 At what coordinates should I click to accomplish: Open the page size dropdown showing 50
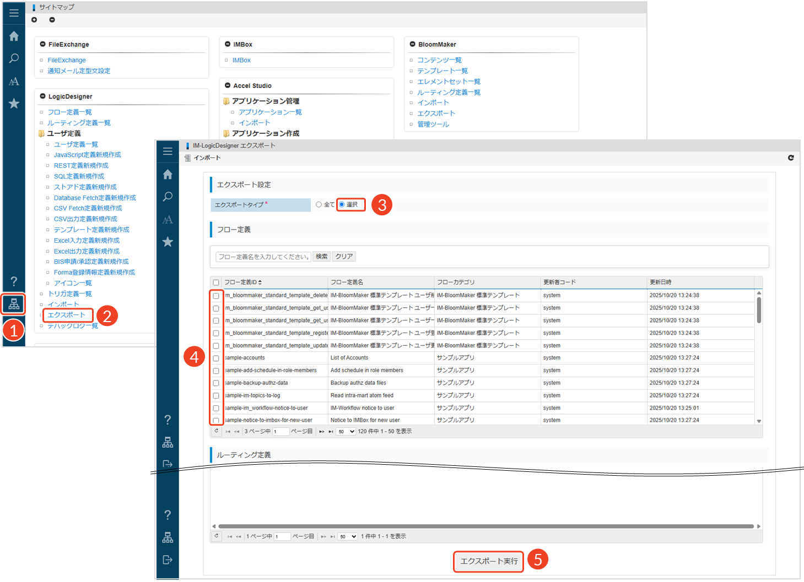pos(346,432)
